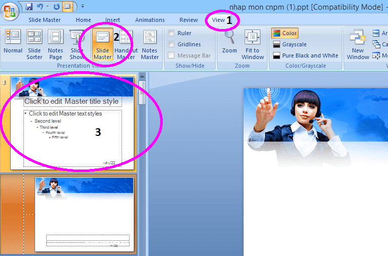Expand the Undo history dropdown arrow
388x256 pixels.
[x=47, y=7]
